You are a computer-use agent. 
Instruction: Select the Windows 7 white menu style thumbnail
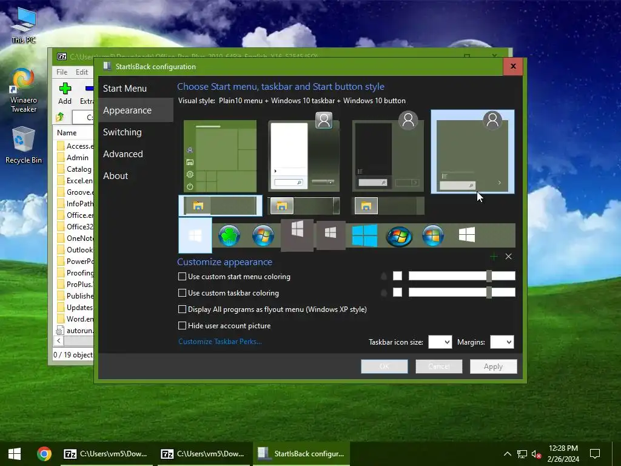pos(304,152)
